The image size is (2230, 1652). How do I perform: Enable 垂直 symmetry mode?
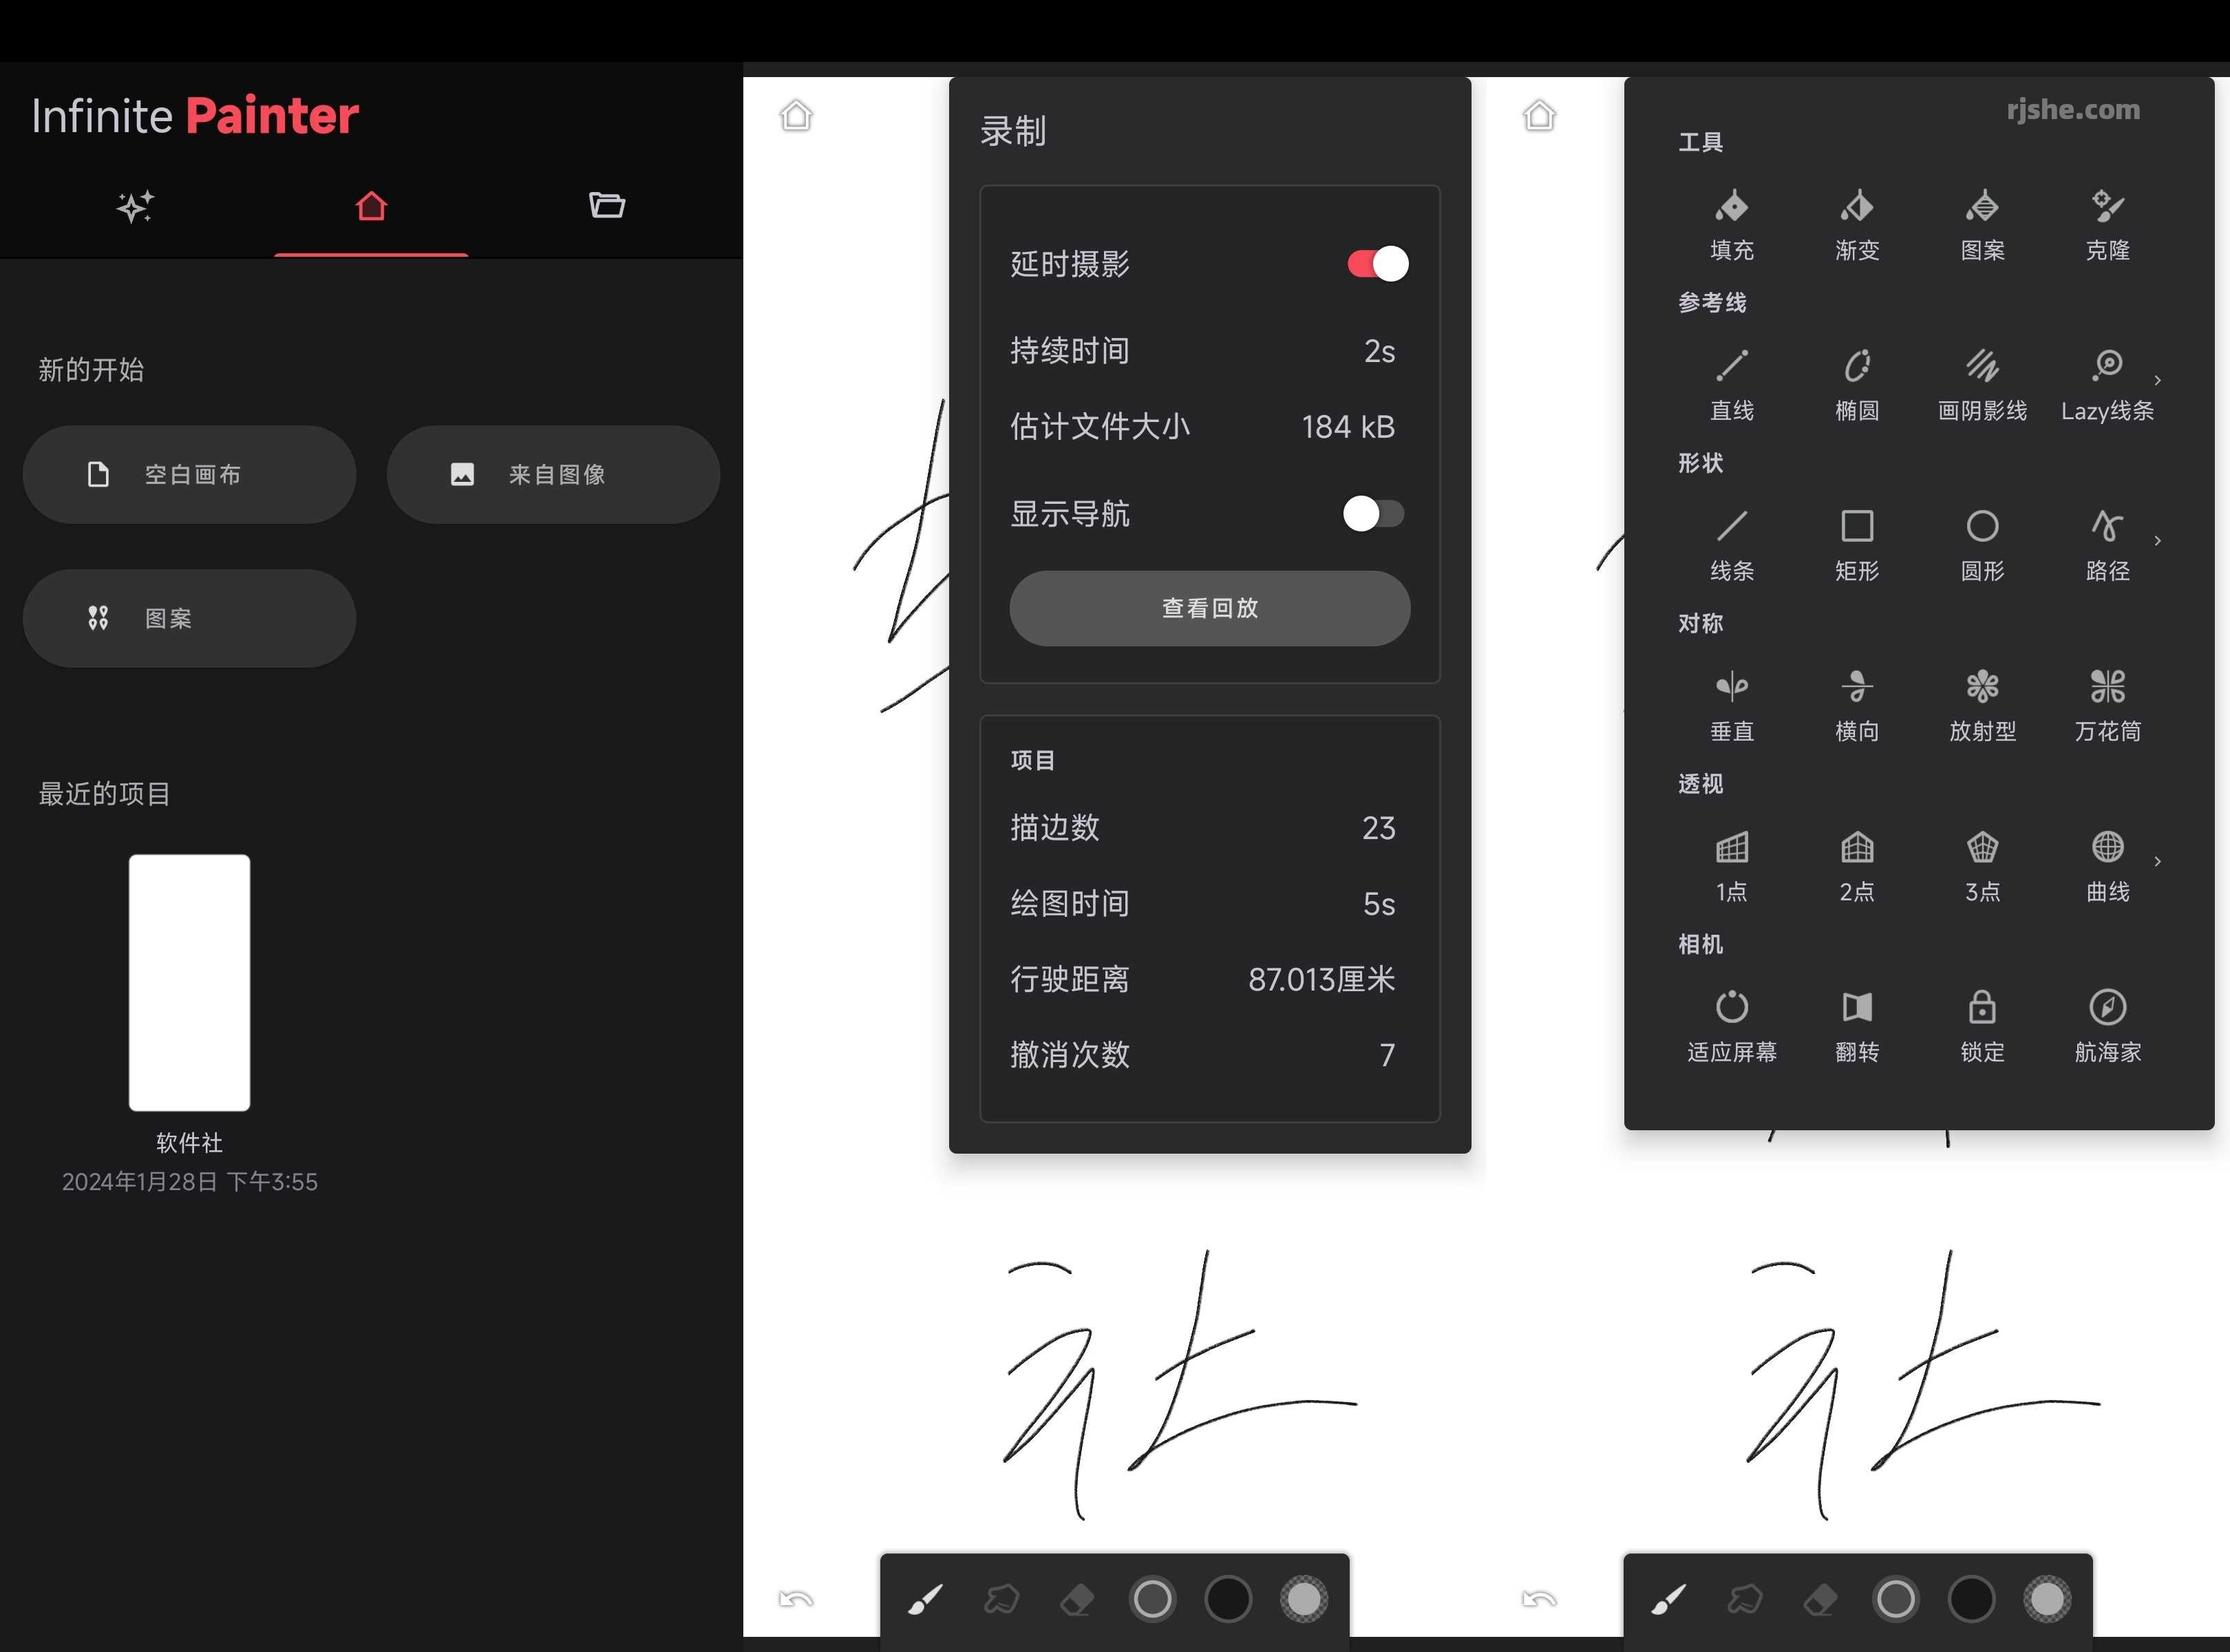coord(1730,703)
